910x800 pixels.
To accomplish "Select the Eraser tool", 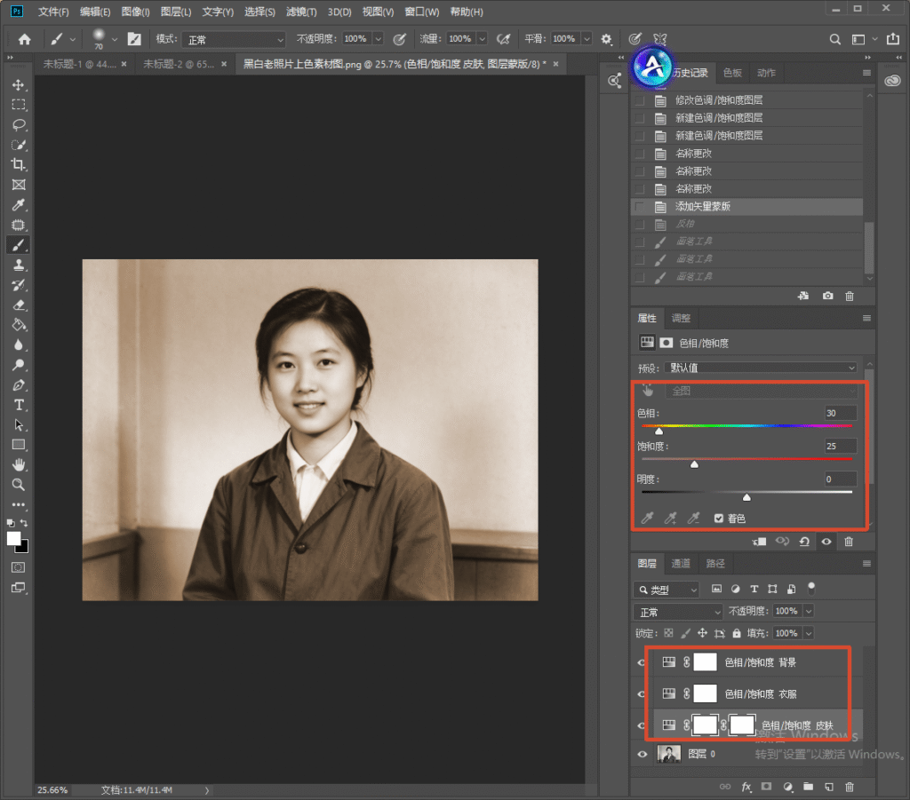I will click(19, 305).
